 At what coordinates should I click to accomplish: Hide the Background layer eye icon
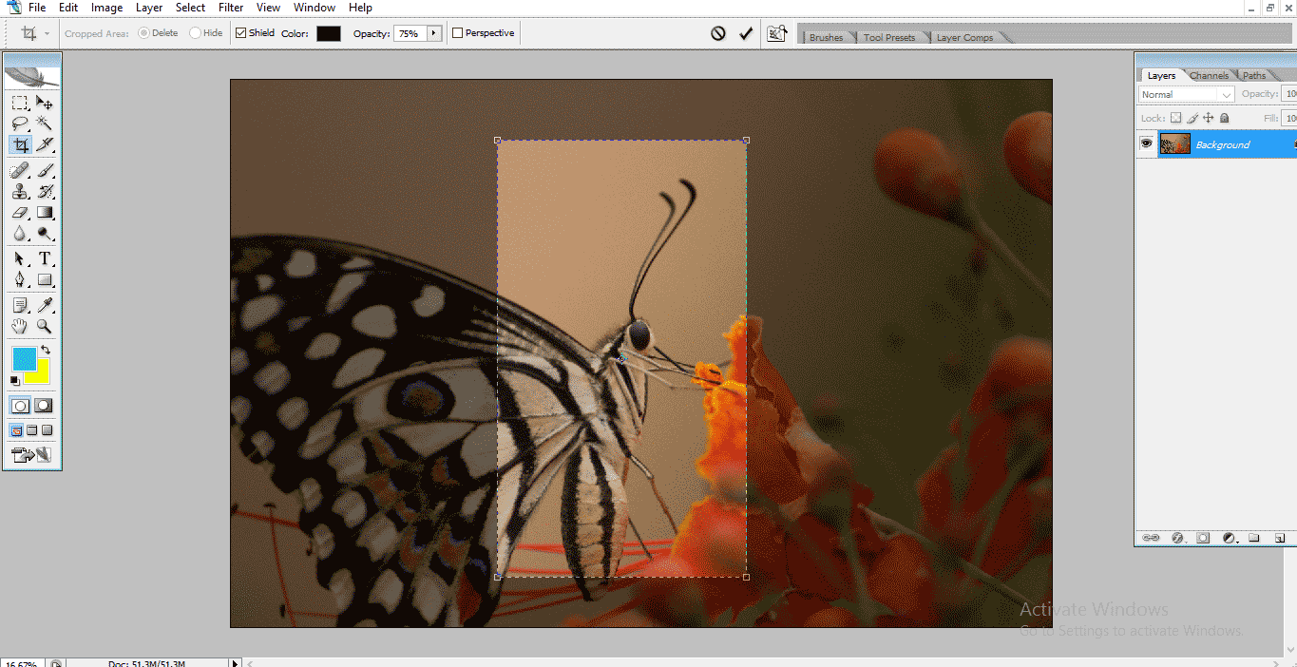(1147, 143)
